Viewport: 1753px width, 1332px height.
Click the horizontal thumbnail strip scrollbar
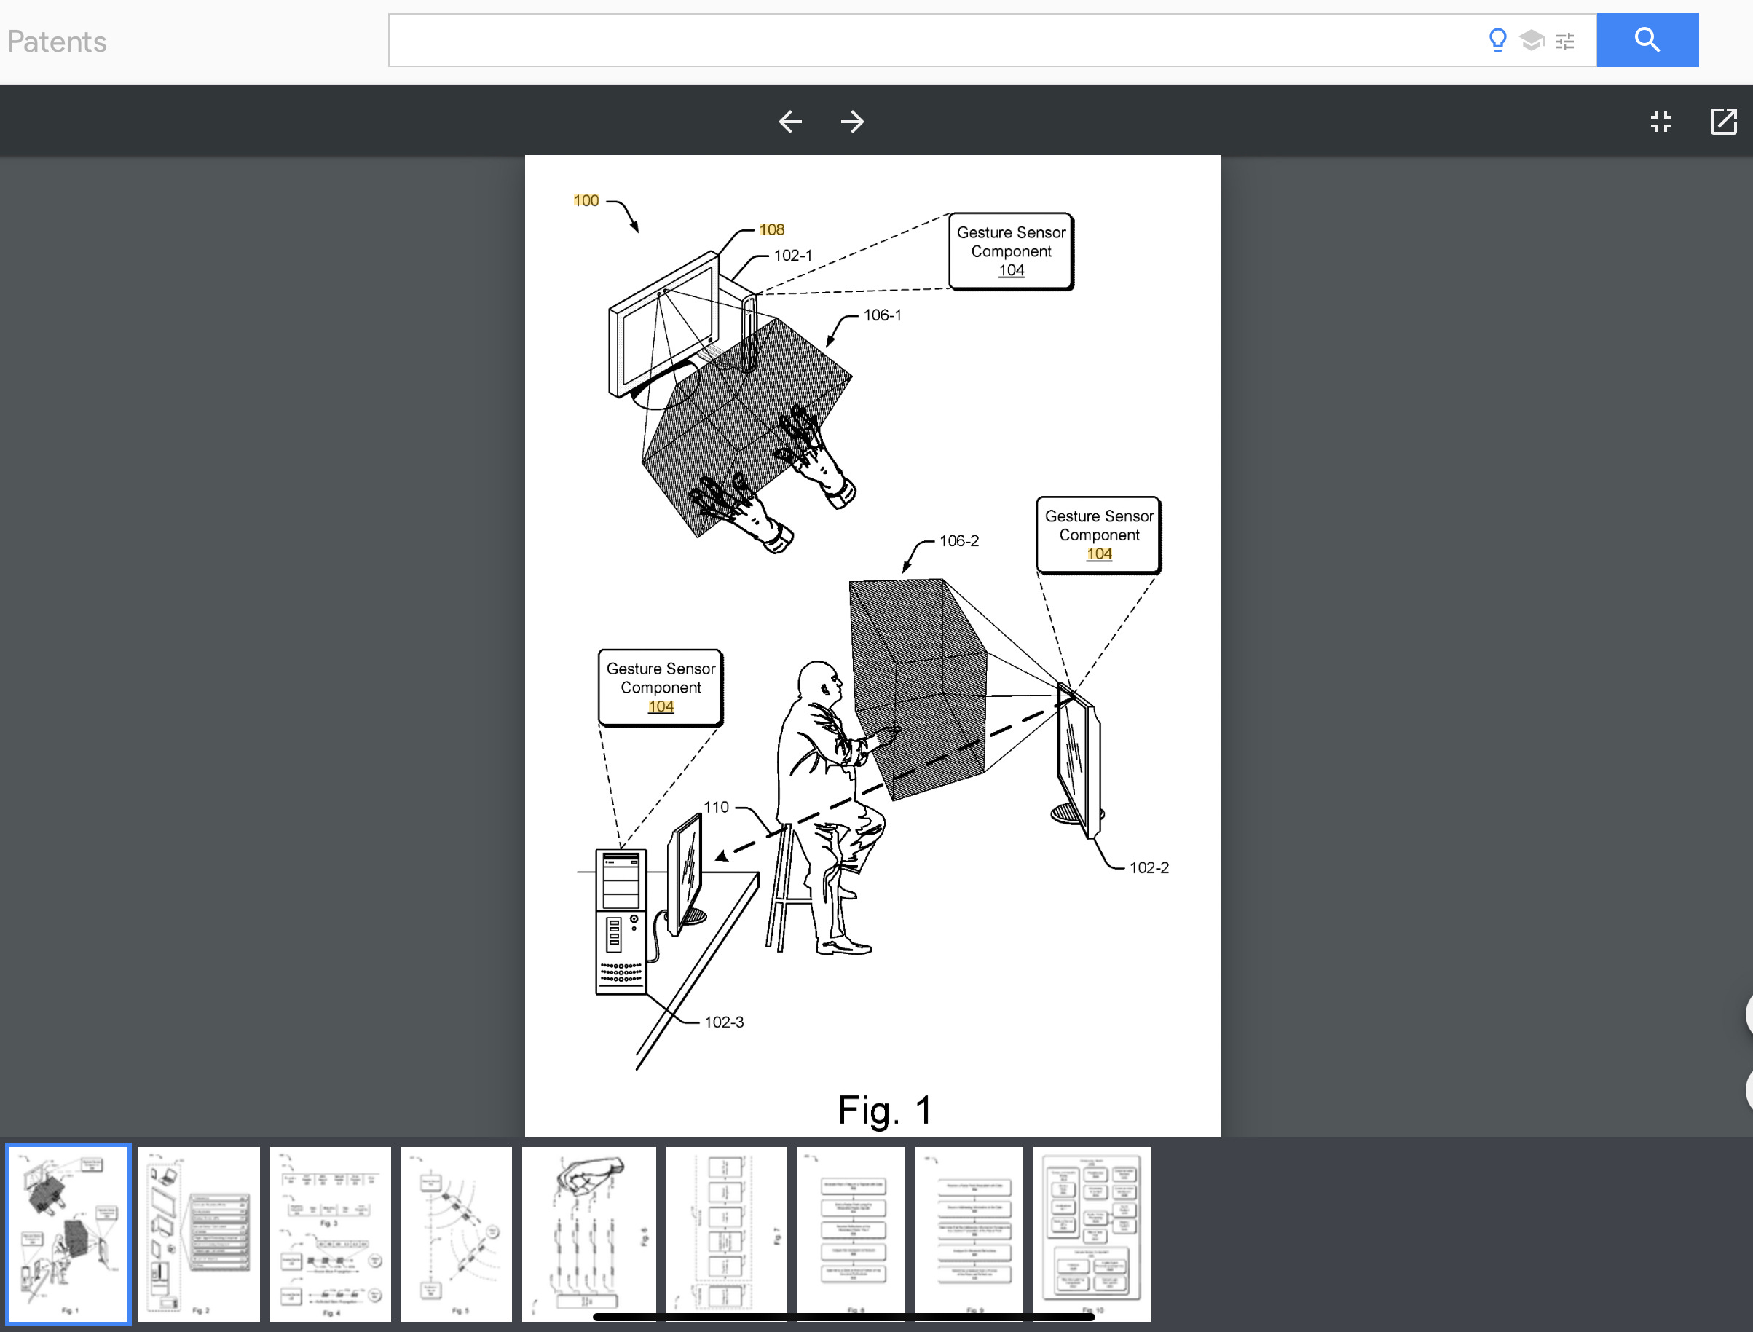coord(843,1317)
